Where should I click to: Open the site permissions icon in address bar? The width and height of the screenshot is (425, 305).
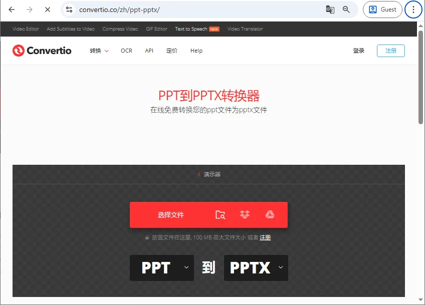tap(69, 10)
